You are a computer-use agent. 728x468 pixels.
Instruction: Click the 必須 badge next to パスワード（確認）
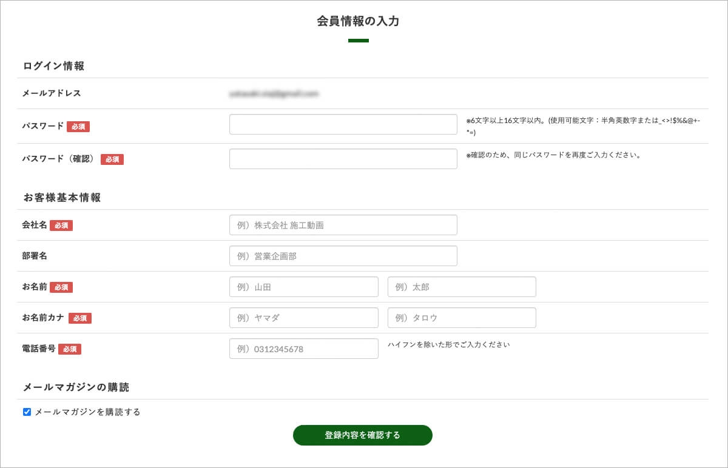pos(112,159)
